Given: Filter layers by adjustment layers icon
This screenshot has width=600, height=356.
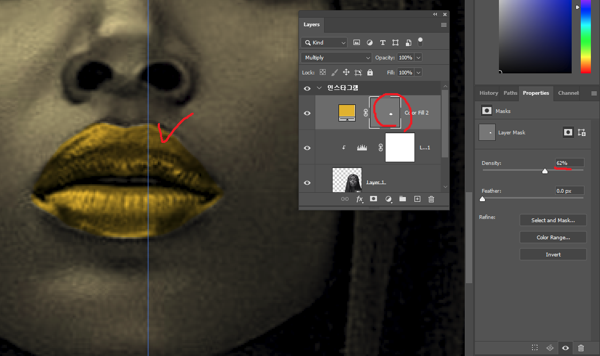Looking at the screenshot, I should [370, 42].
